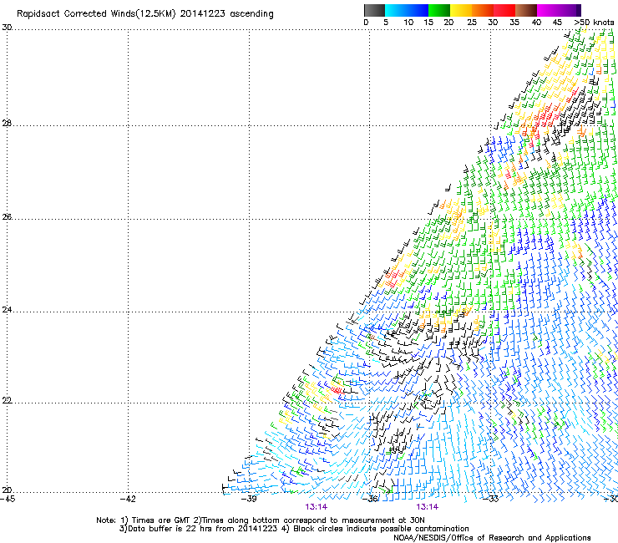Select the orange 25-30 knots color swatch

pos(483,10)
